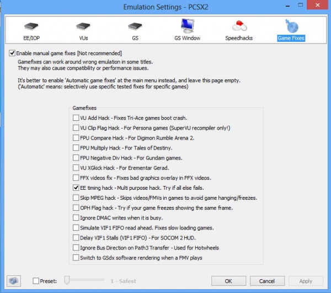
Task: Open the EE/IOP chip icon tab
Action: (31, 26)
